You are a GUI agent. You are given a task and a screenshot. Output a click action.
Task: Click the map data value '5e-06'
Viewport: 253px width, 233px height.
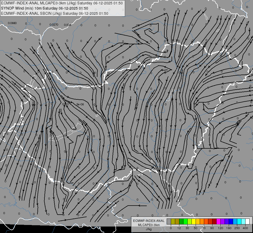click(80, 104)
